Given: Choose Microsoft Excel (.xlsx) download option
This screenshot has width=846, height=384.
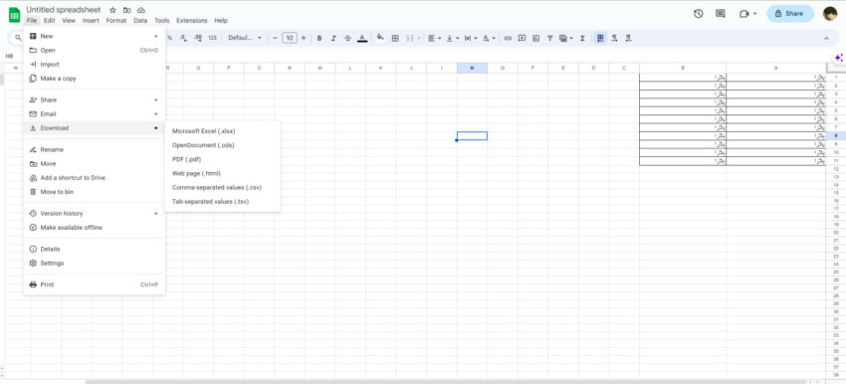Looking at the screenshot, I should coord(203,131).
